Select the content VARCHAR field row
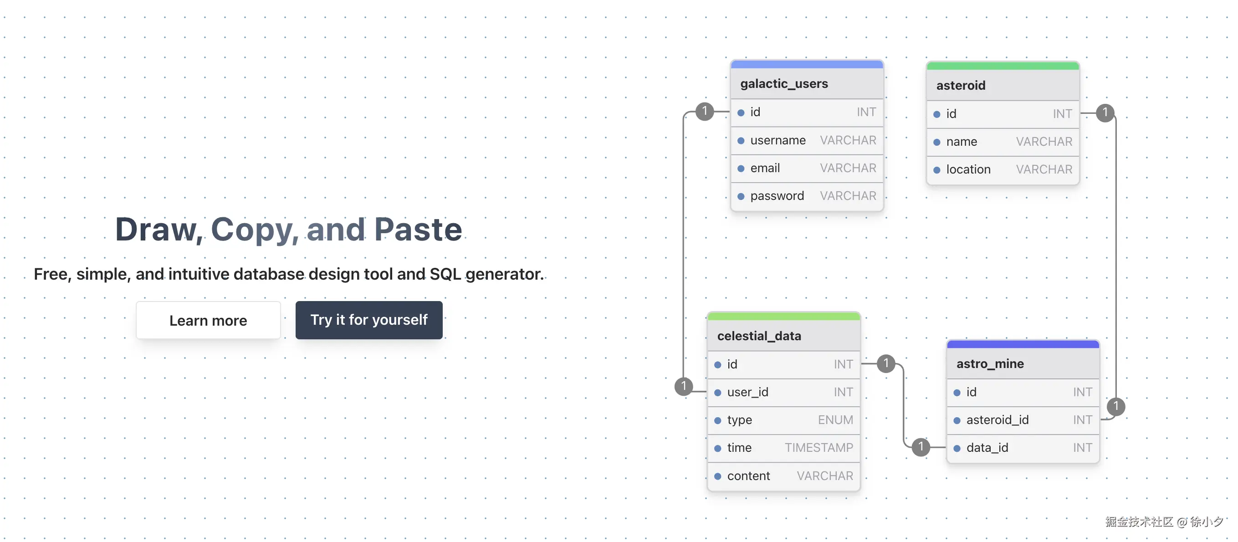 [783, 476]
